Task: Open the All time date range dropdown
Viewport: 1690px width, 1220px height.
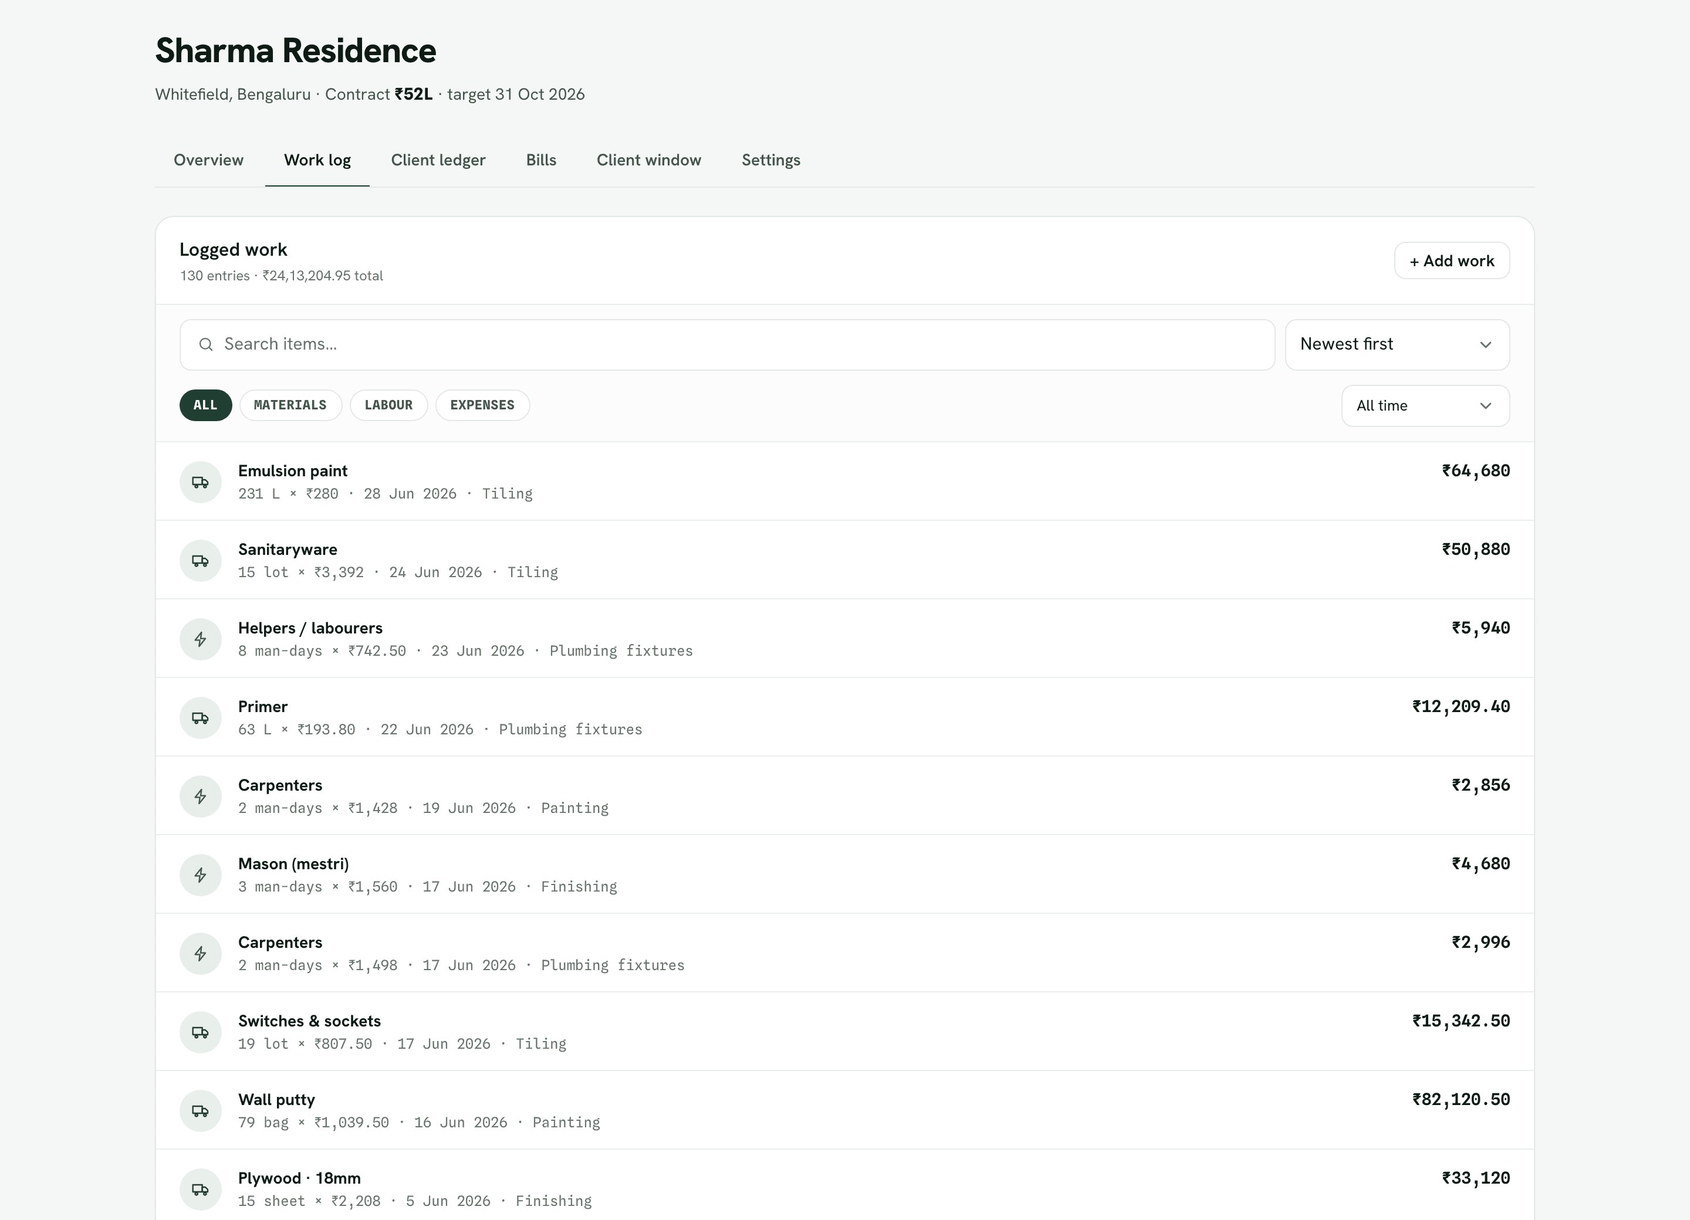Action: tap(1425, 406)
